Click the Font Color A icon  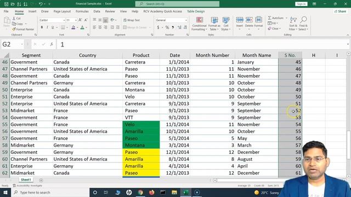point(82,27)
